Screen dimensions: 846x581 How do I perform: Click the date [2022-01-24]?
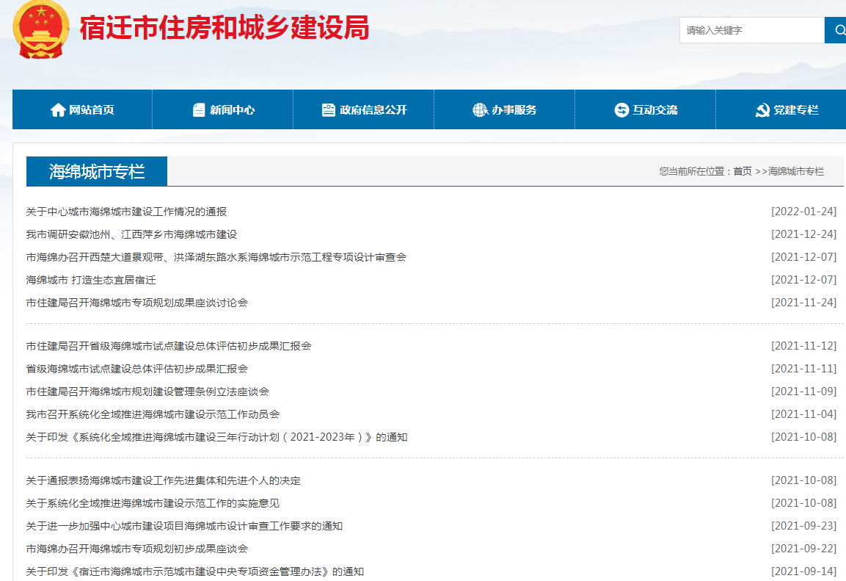tap(803, 212)
